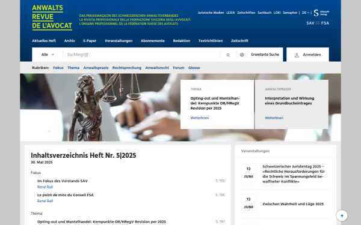Image resolution: width=361 pixels, height=225 pixels.
Task: Click the magnifier search icon
Action: pos(228,55)
